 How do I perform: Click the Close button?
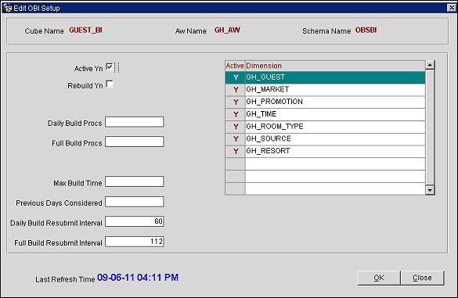422,278
